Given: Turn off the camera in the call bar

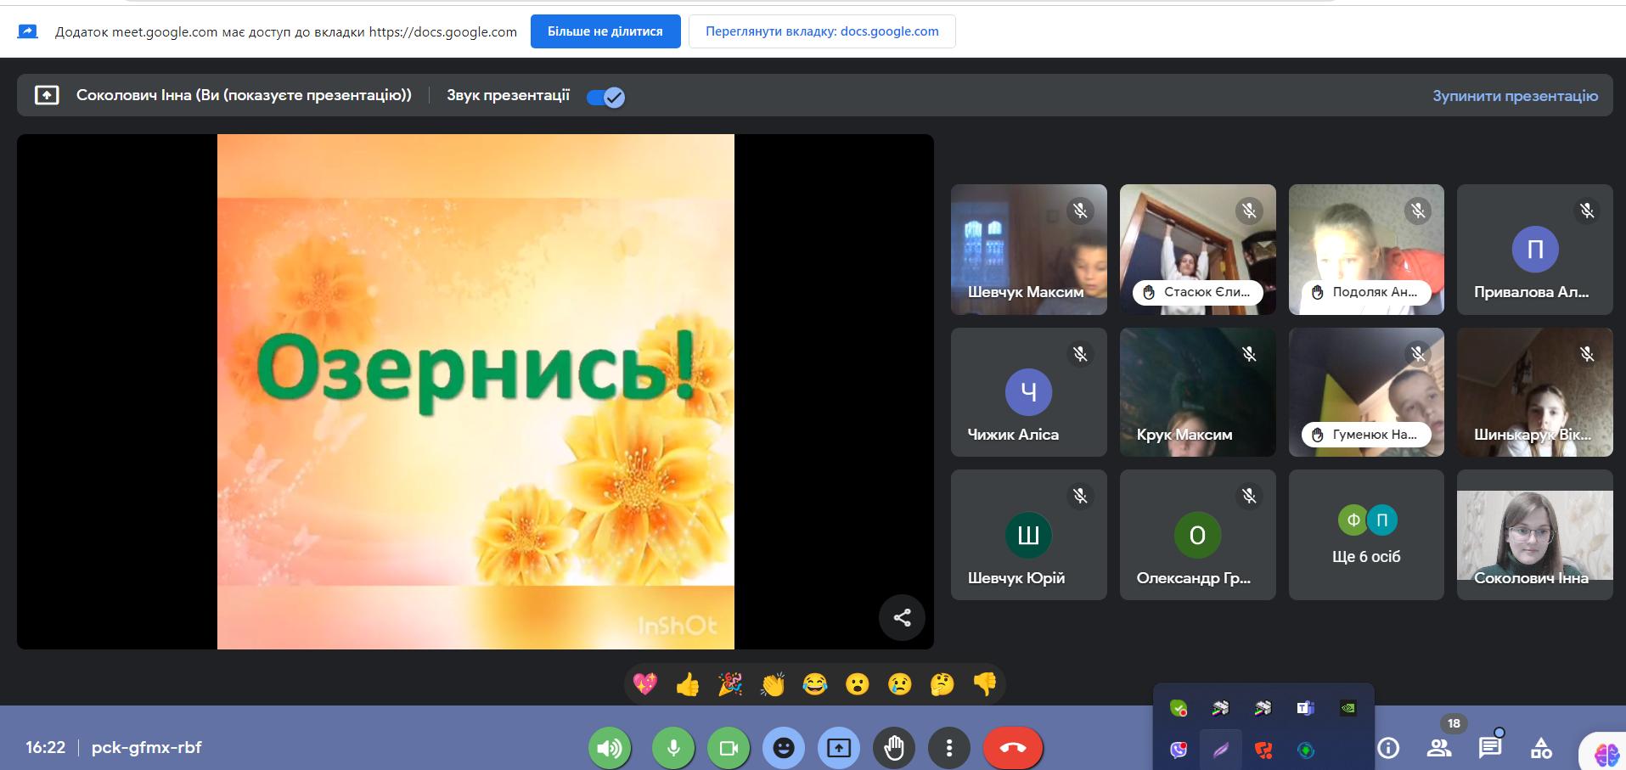Looking at the screenshot, I should [x=729, y=748].
